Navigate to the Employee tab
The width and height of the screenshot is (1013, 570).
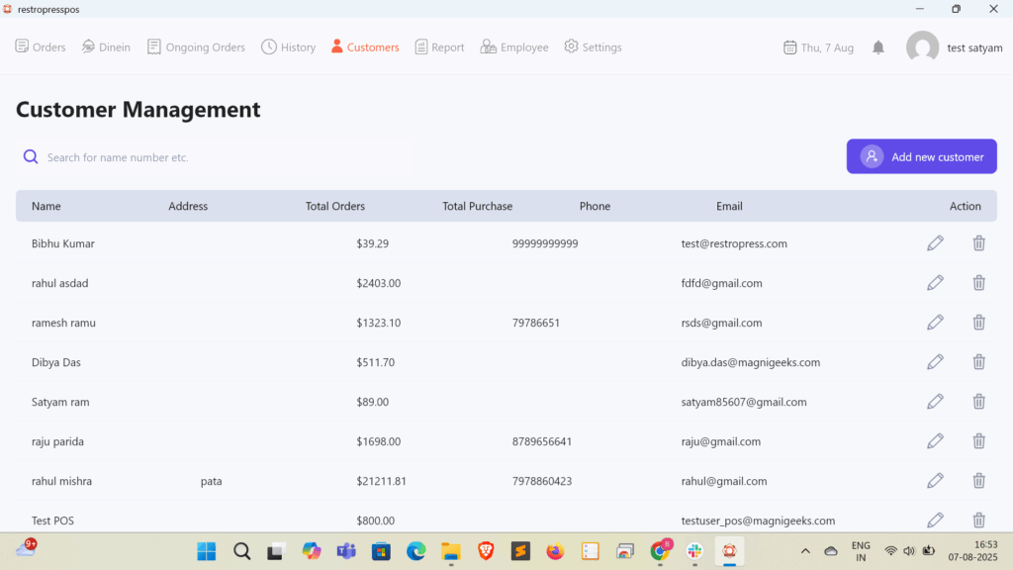tap(514, 47)
